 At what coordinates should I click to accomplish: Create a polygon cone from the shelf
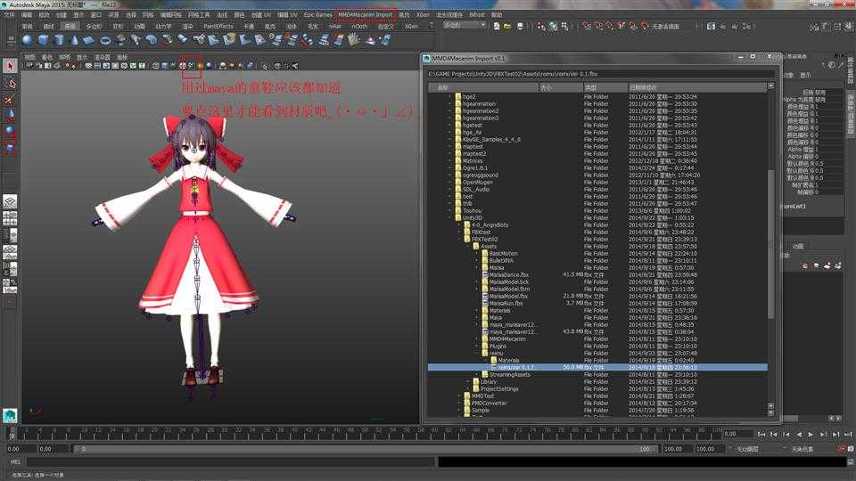(74, 40)
